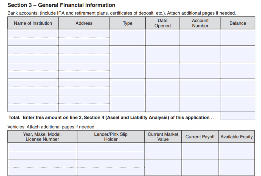Click the Current Market Value cell for first vehicle

pyautogui.click(x=163, y=150)
